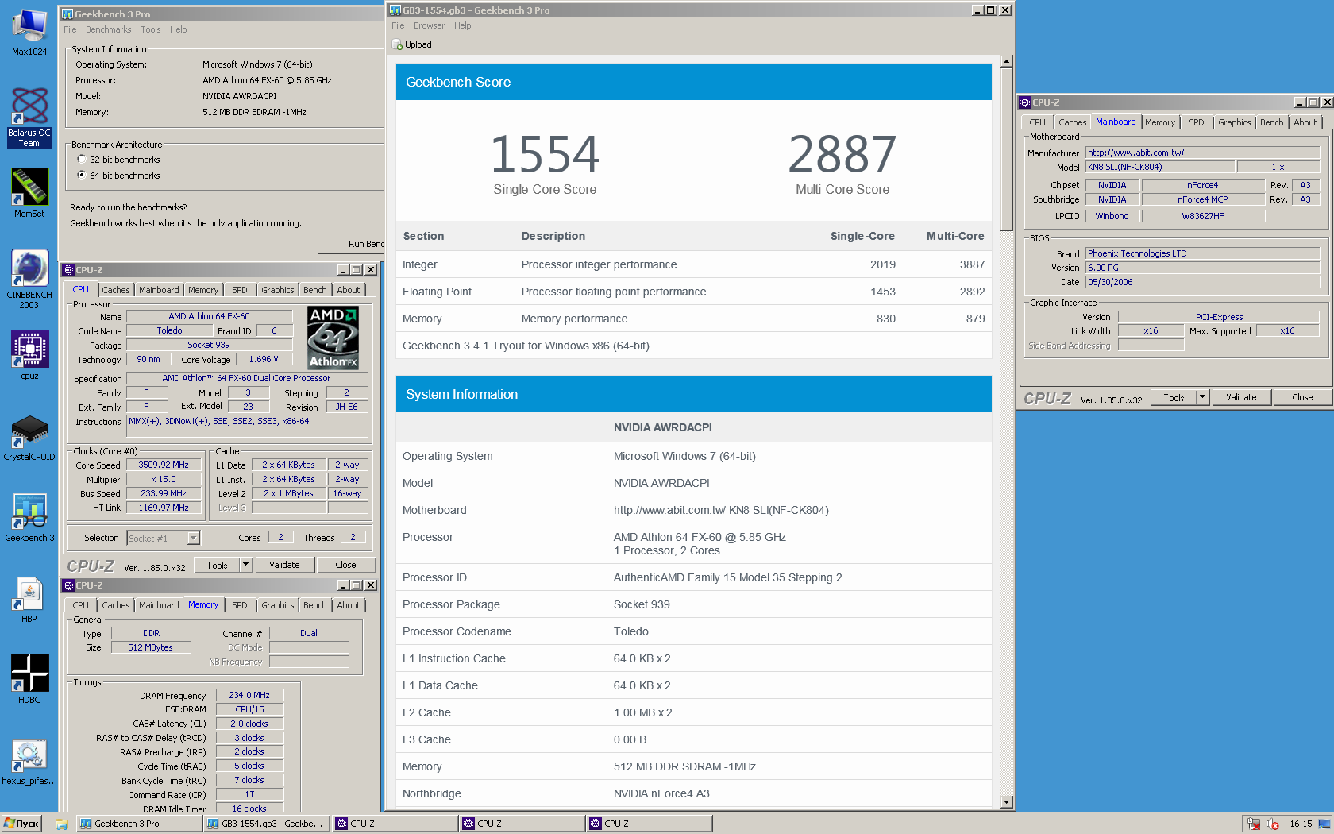Click the last CPU-Z taskbar button
This screenshot has height=834, width=1334.
point(649,824)
